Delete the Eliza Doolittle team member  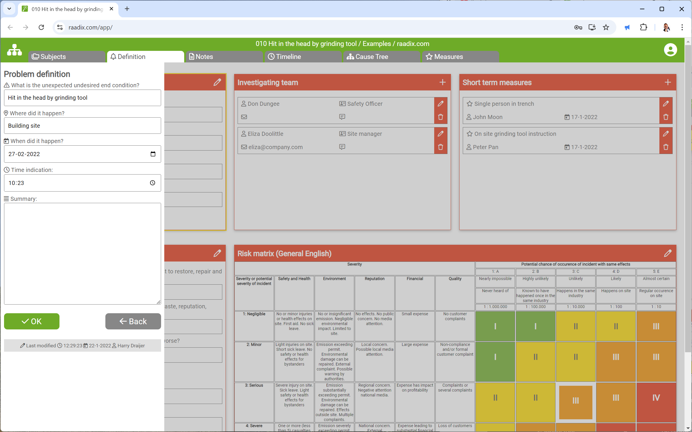(441, 147)
